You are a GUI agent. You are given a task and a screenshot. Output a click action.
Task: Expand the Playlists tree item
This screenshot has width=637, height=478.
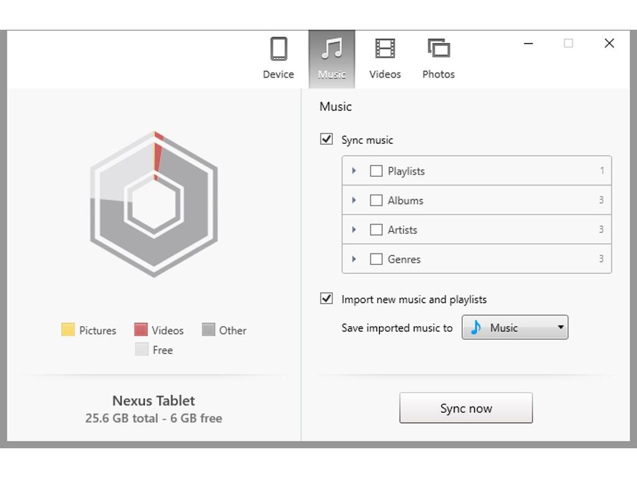click(354, 171)
